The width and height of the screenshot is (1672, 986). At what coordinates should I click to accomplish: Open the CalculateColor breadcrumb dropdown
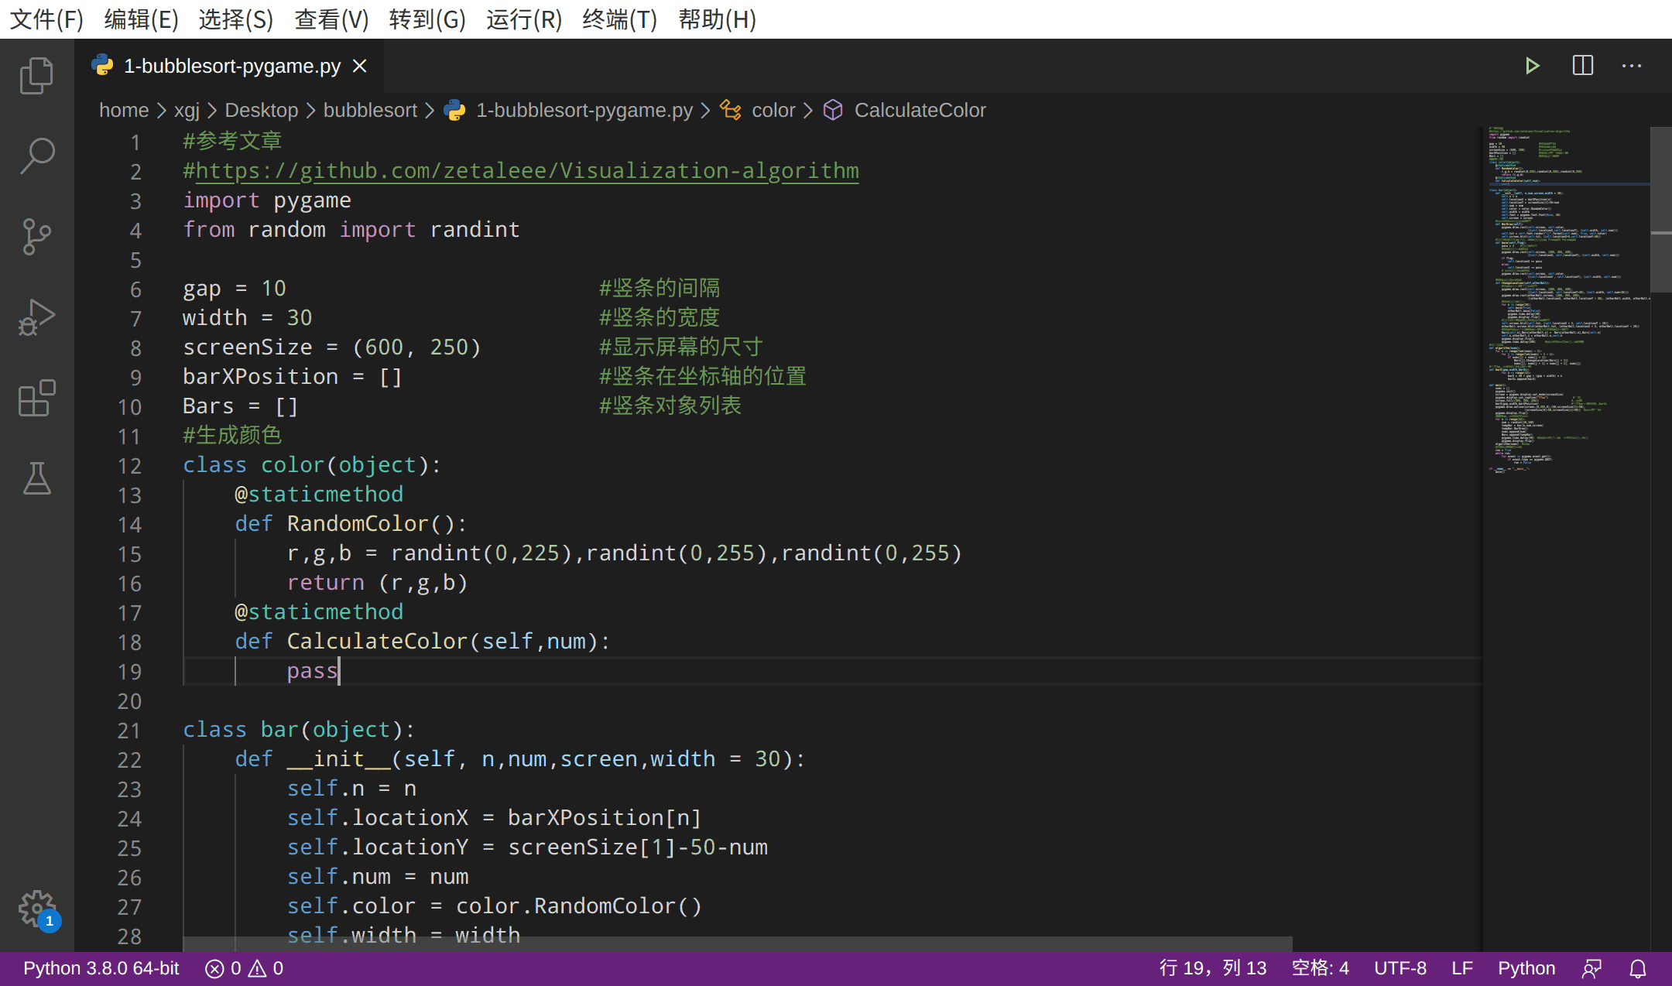(x=920, y=110)
